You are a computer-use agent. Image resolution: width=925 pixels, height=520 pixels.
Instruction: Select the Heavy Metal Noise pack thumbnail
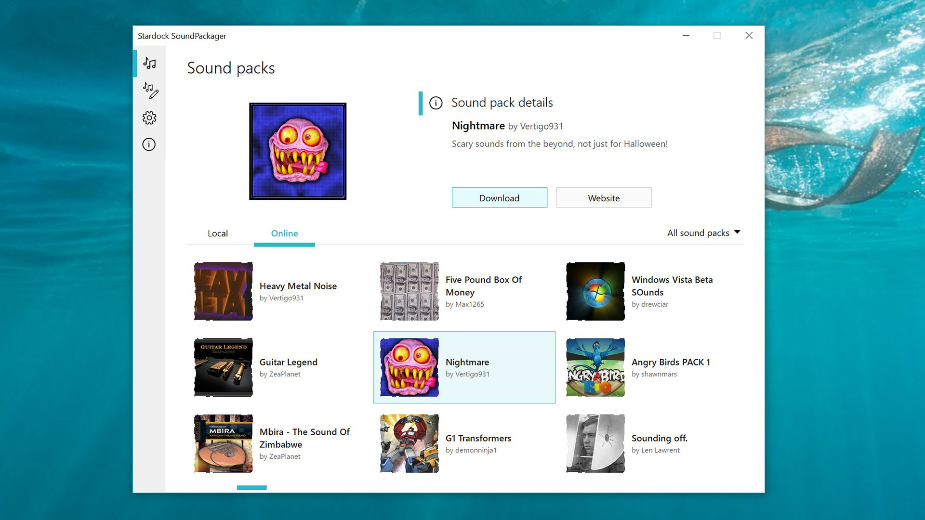(x=223, y=291)
